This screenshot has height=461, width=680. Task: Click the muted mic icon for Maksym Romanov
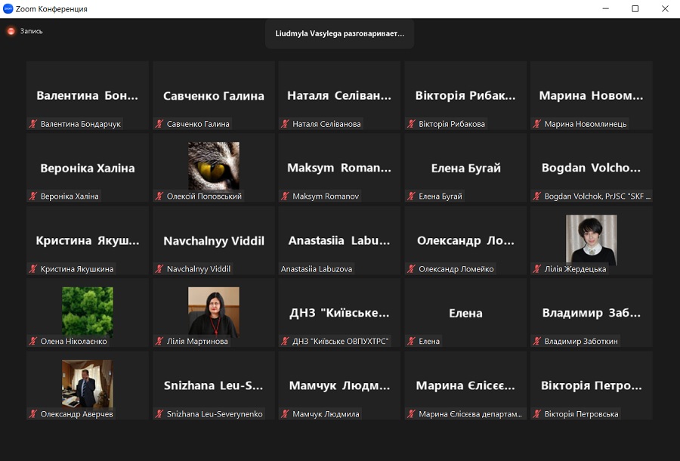[285, 196]
